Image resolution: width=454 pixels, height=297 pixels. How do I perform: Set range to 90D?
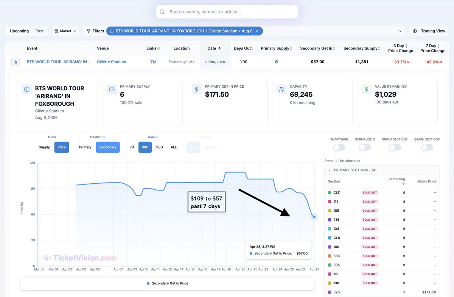[x=159, y=147]
